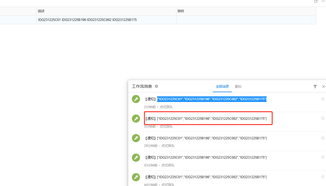Star the notification from 43分钟前
The width and height of the screenshot is (326, 186).
coord(323,157)
